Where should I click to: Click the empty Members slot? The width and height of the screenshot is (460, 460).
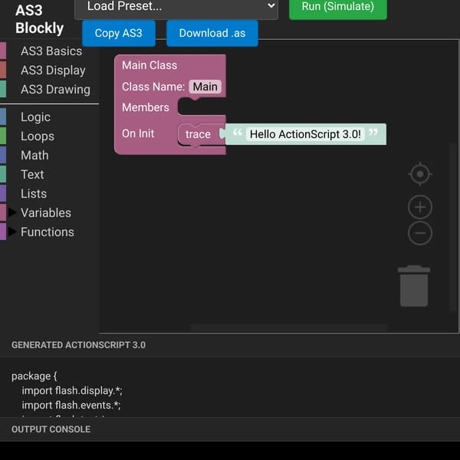click(x=202, y=107)
